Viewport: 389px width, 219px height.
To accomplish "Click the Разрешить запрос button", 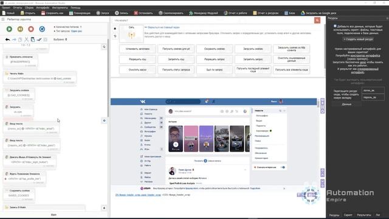I will 215,60.
